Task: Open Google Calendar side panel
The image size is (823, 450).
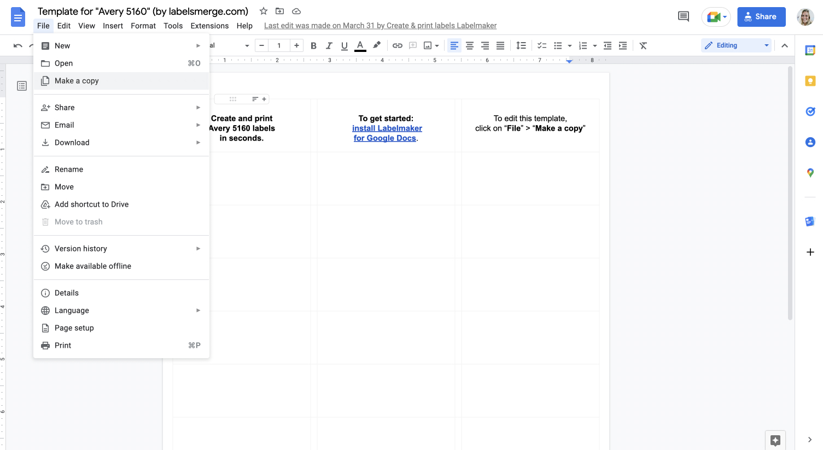Action: 810,51
